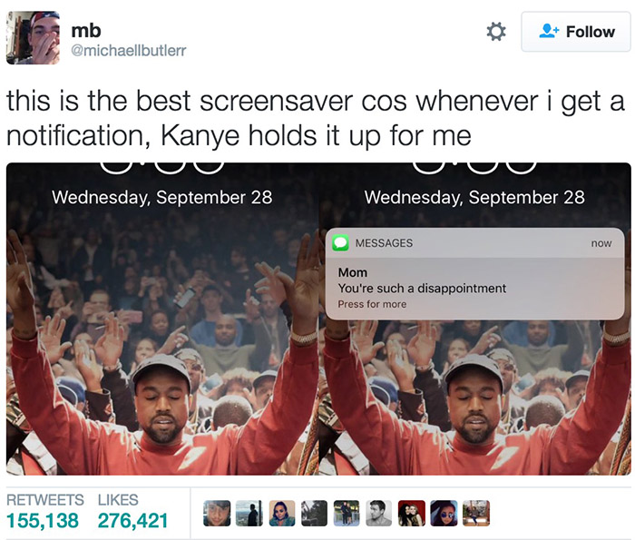635x540 pixels.
Task: Click the green Messages app icon
Action: click(x=340, y=242)
